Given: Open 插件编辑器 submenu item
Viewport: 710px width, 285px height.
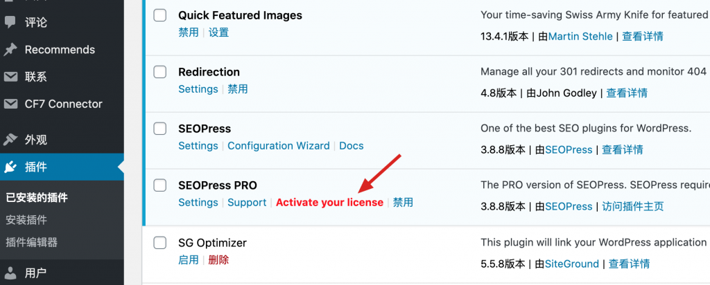Looking at the screenshot, I should (31, 242).
